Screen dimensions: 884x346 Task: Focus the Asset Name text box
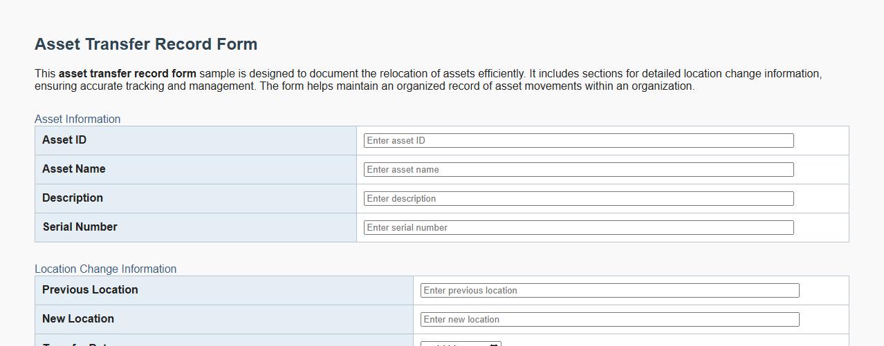coord(578,169)
